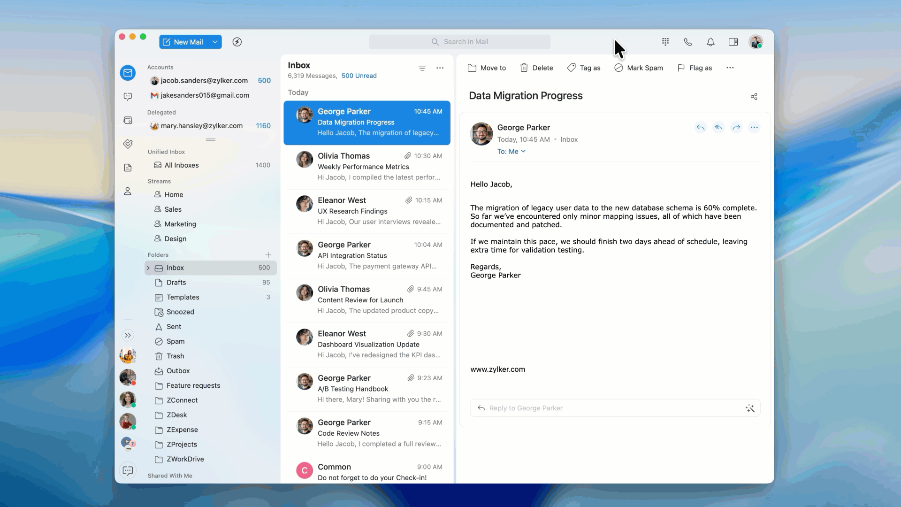Select the Mail icon in left rail

point(128,73)
